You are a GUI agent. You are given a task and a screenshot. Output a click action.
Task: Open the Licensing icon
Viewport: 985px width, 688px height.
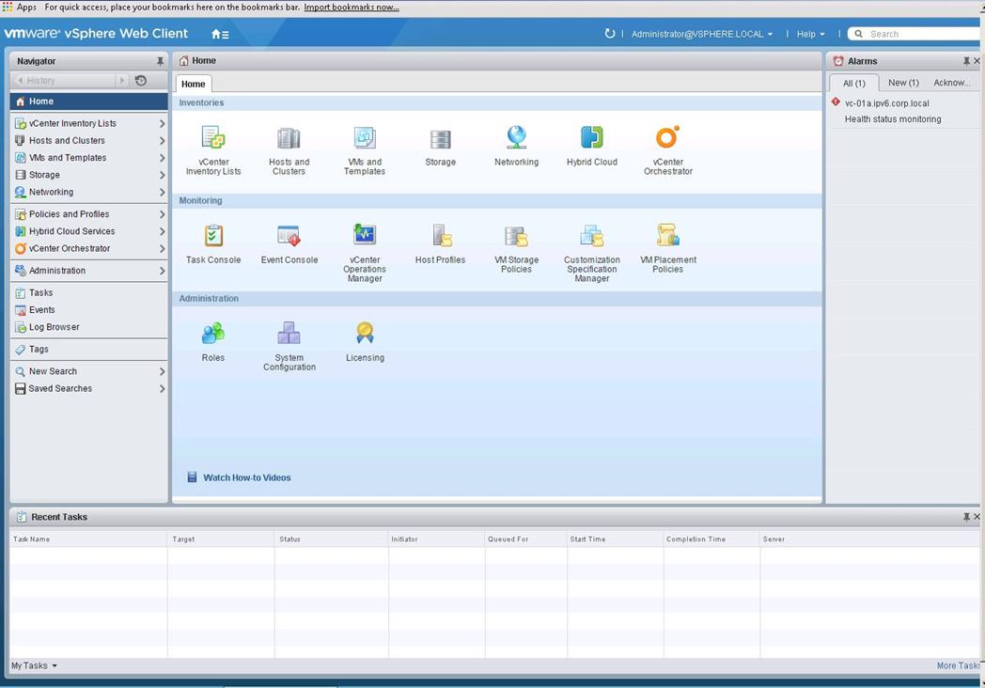[365, 333]
